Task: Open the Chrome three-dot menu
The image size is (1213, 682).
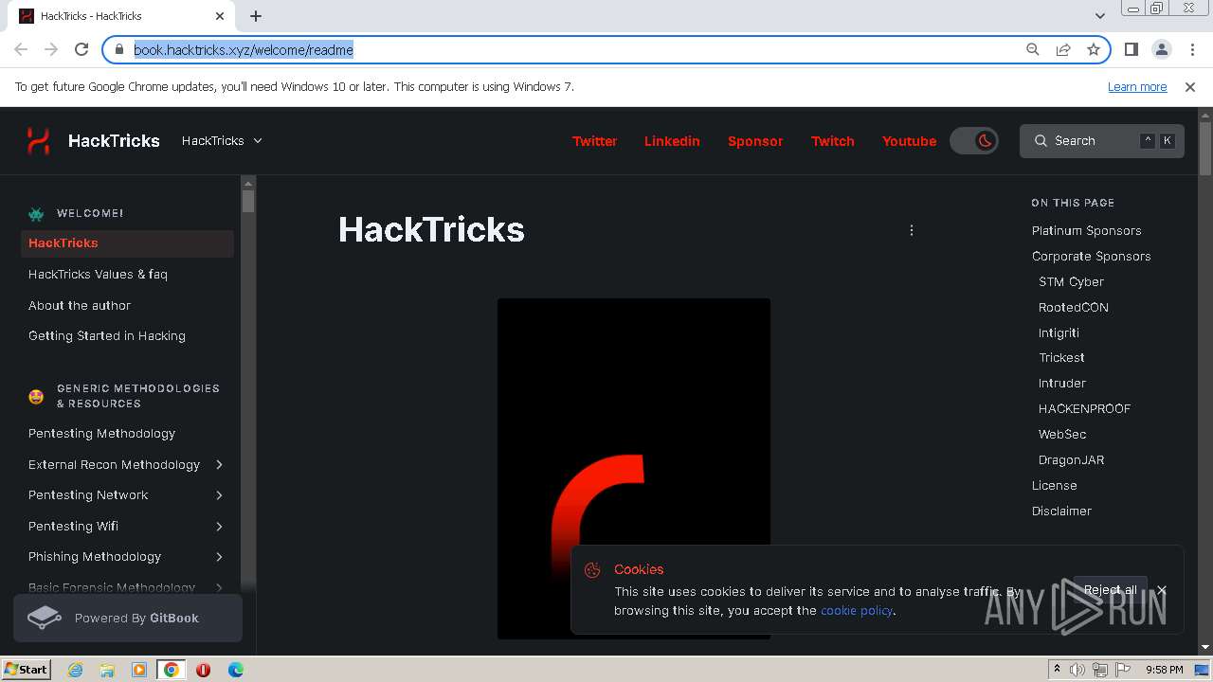Action: click(x=1191, y=49)
